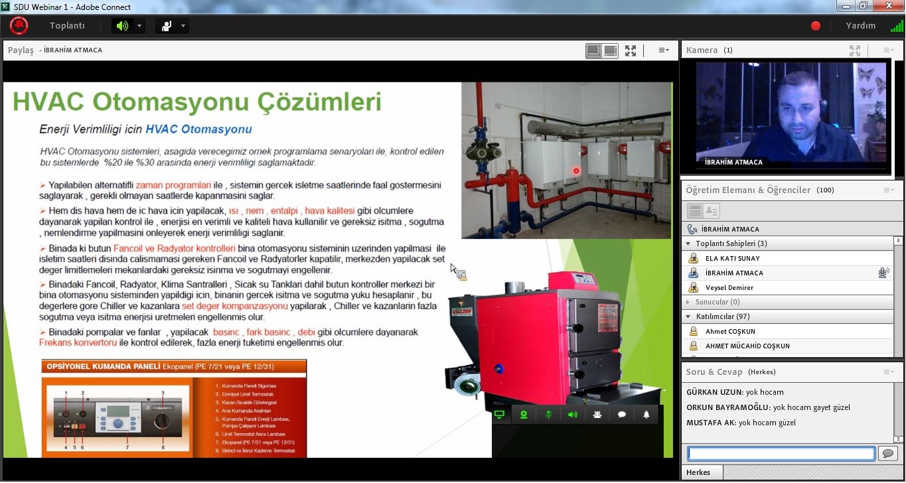
Task: Select Veysel Demirer in the attendee list
Action: [x=729, y=287]
